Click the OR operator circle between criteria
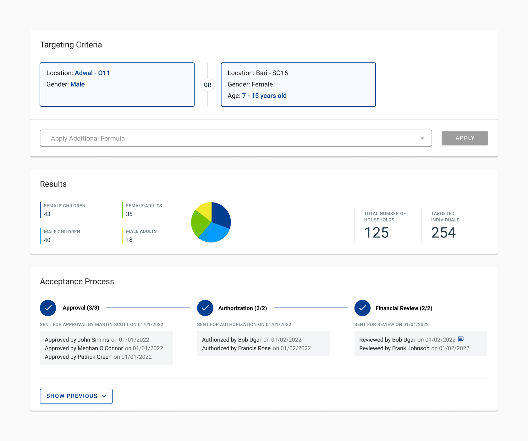The width and height of the screenshot is (528, 441). [207, 85]
